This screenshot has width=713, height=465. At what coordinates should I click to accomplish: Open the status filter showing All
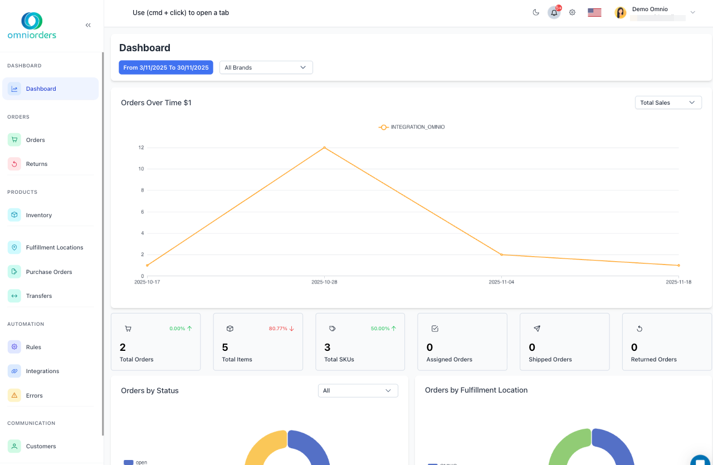click(358, 390)
